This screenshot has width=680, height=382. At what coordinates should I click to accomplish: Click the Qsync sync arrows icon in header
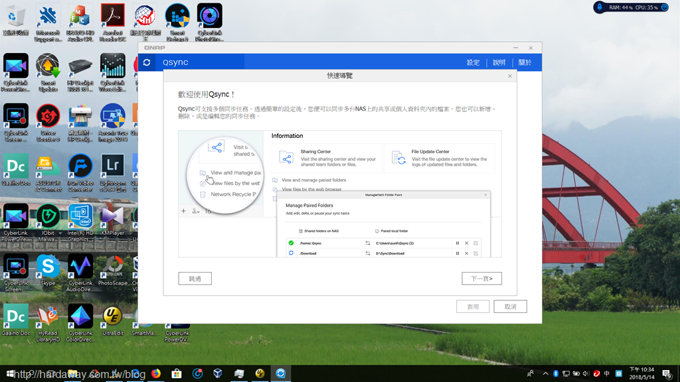[147, 62]
